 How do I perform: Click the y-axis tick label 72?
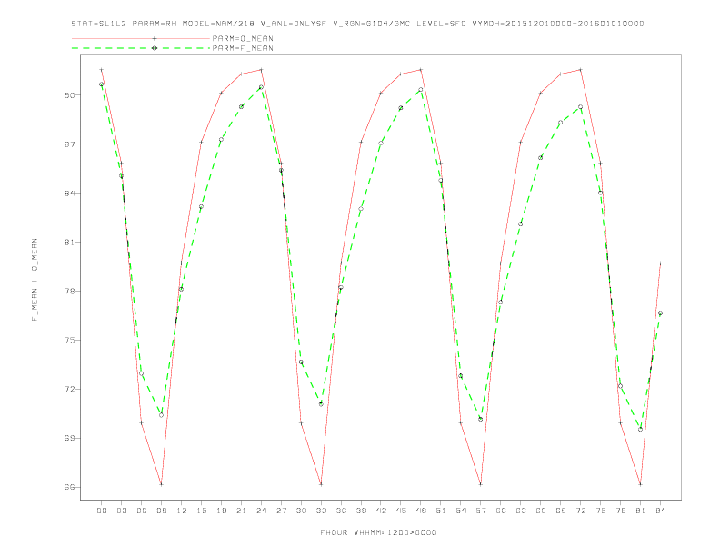pyautogui.click(x=69, y=390)
